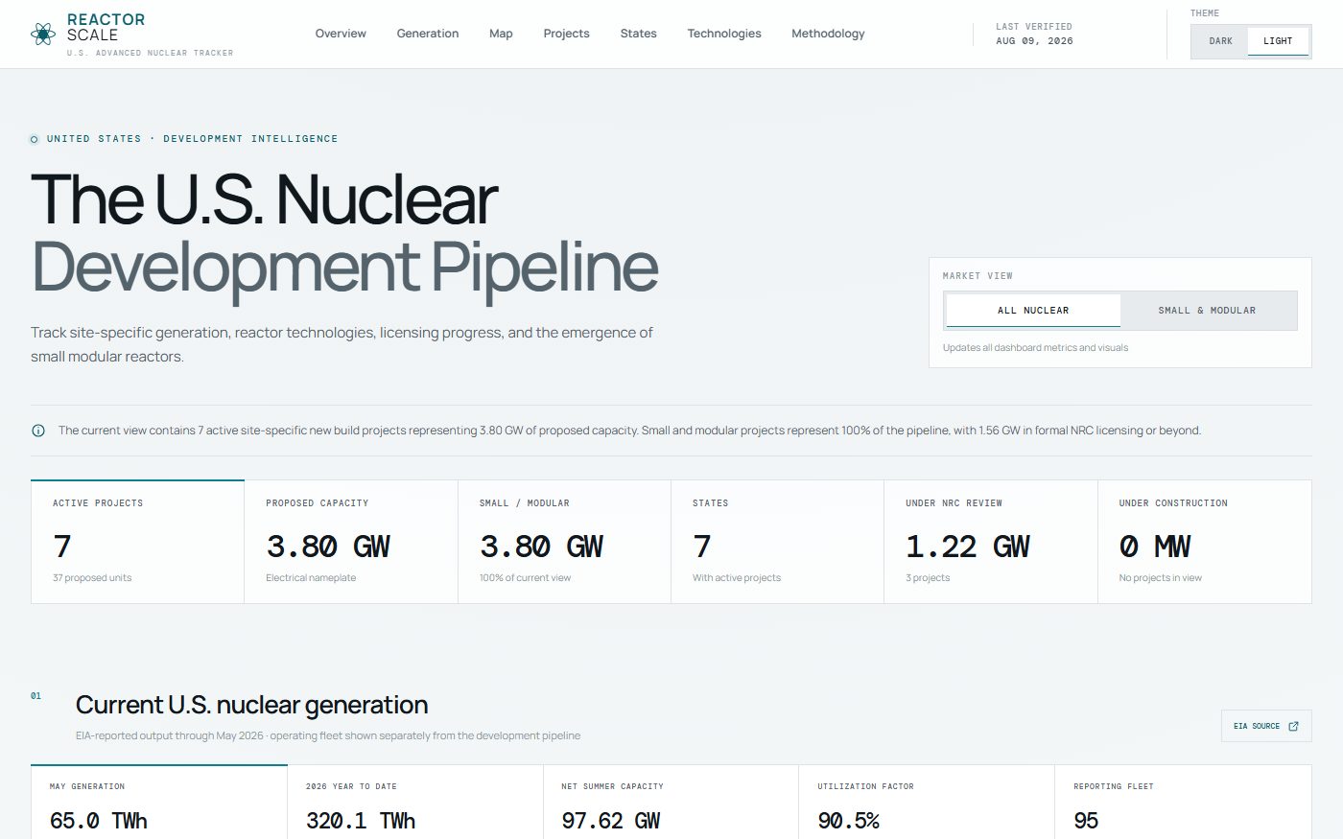Open the States nav item

[x=638, y=34]
